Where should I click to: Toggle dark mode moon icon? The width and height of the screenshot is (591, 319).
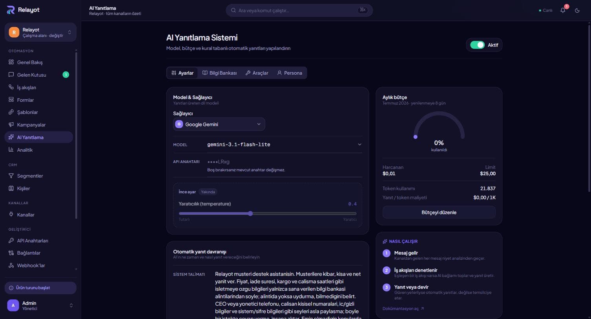pos(577,10)
